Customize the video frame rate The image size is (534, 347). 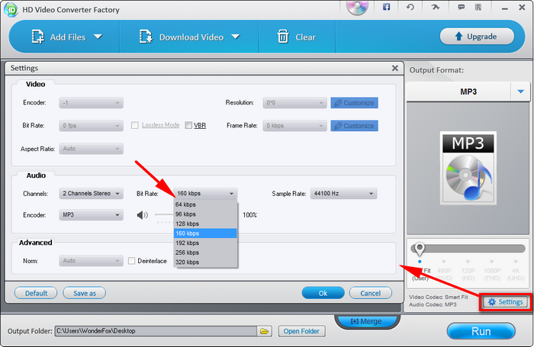tap(354, 126)
